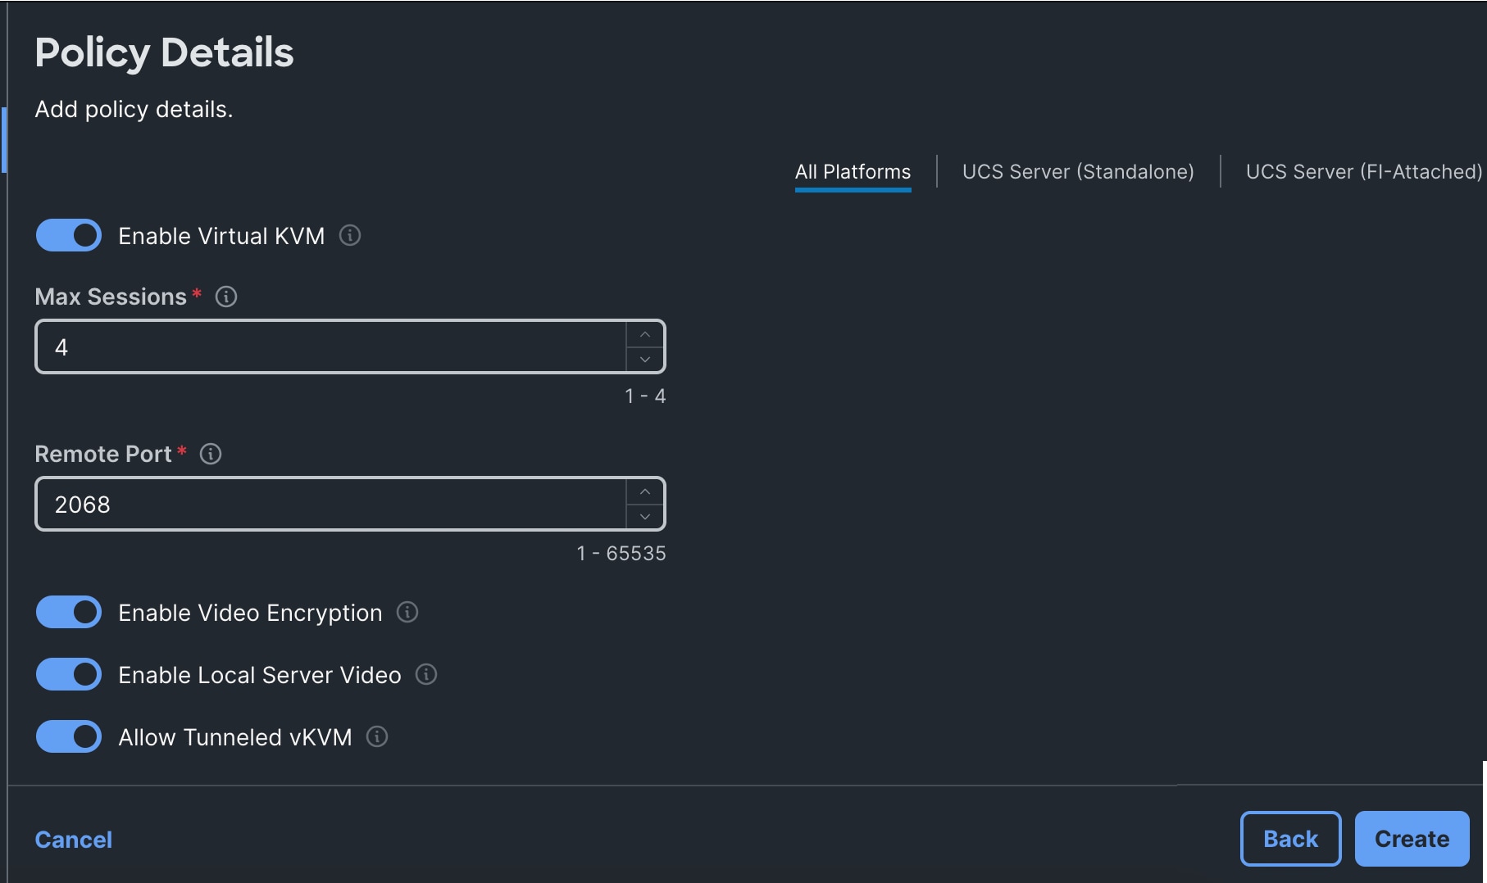Click the Remote Port info icon
Viewport: 1487px width, 883px height.
tap(211, 454)
